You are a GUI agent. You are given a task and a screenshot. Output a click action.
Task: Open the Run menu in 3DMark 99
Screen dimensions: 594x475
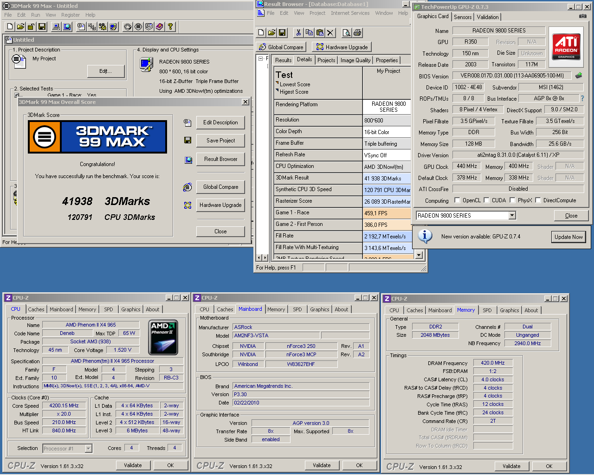[36, 15]
